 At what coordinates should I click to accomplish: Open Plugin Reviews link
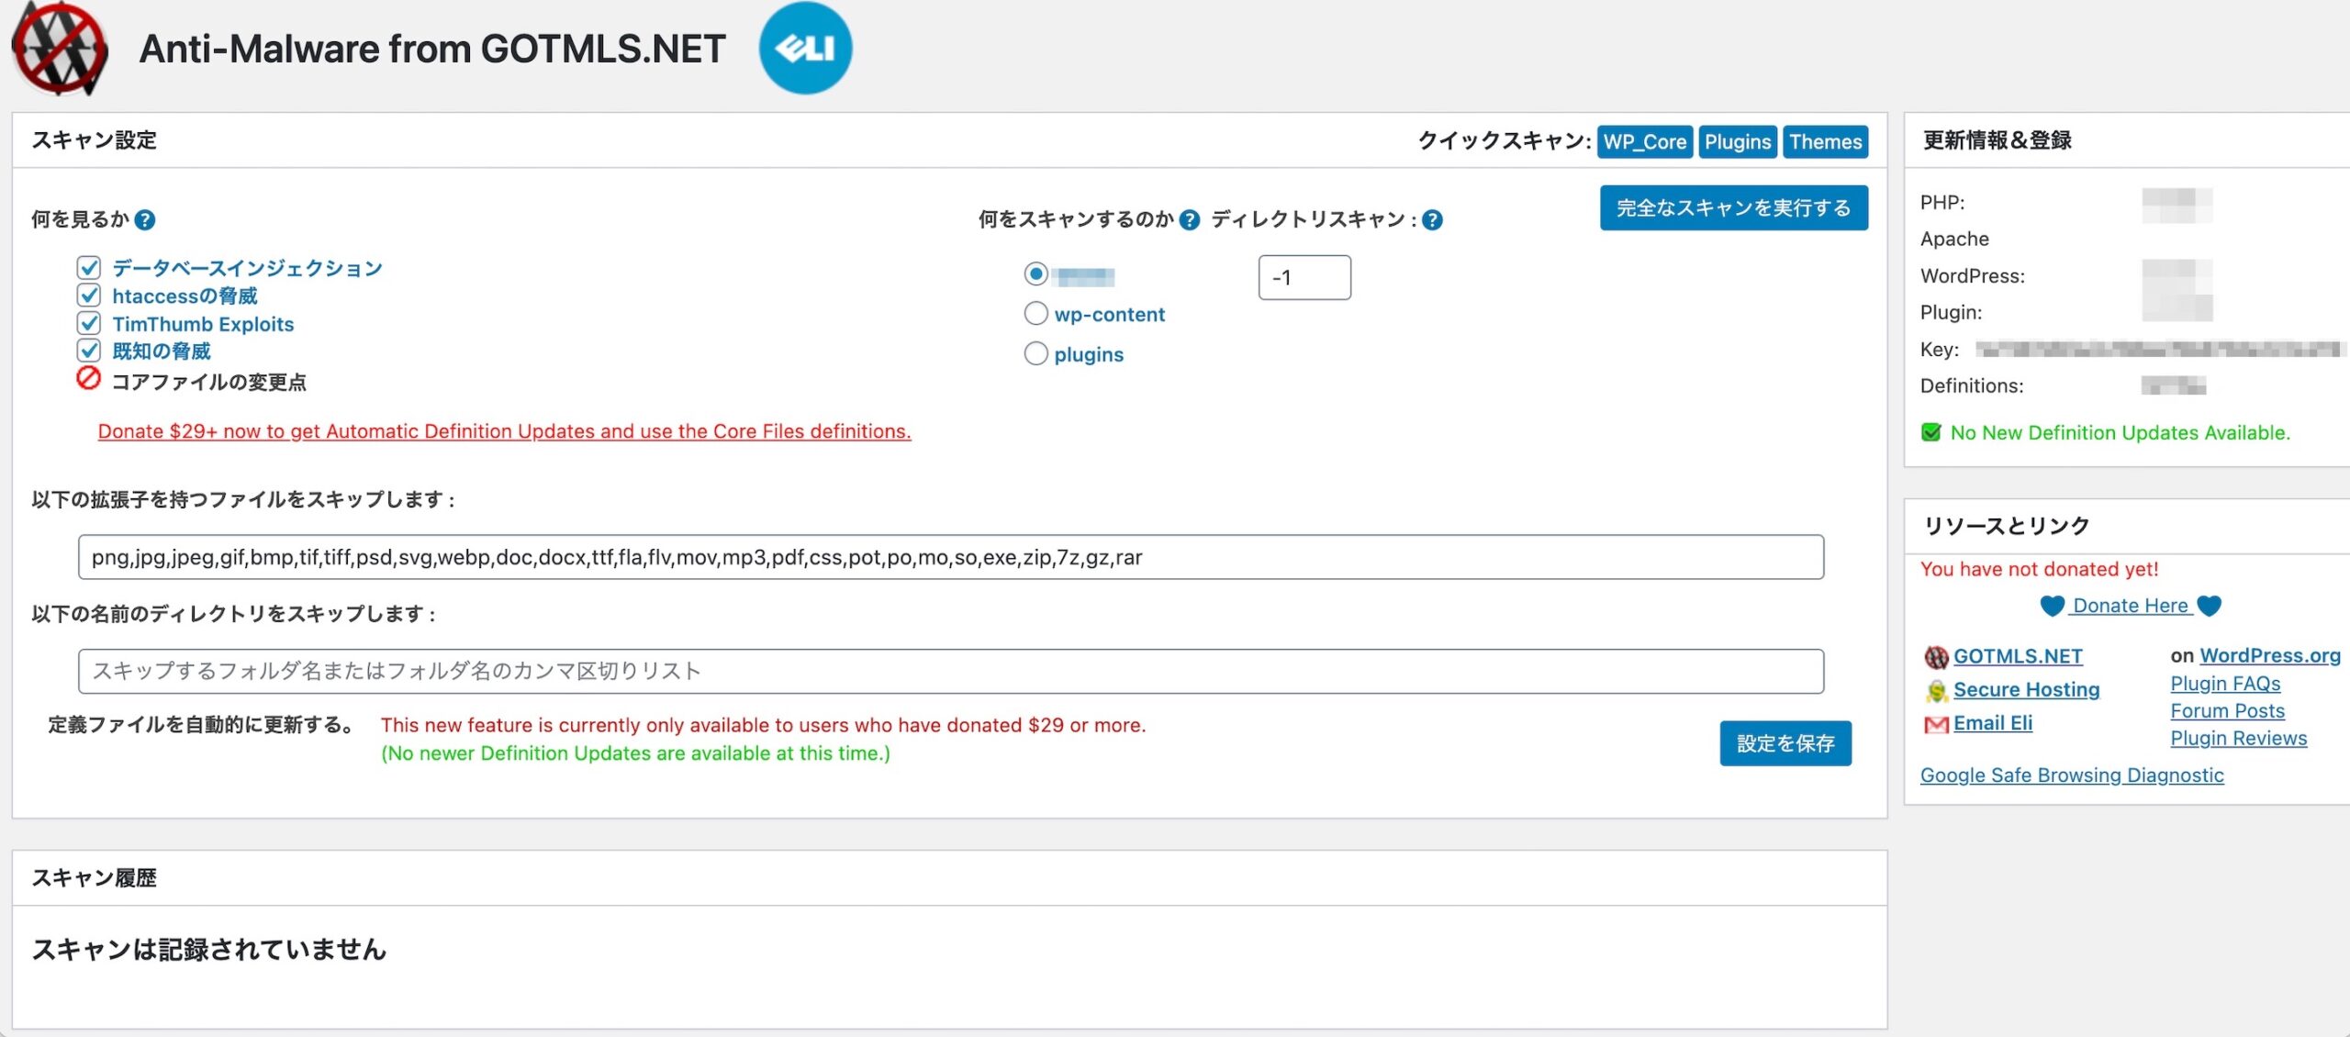tap(2238, 739)
